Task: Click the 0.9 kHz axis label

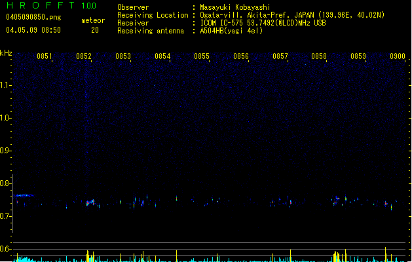Action: pos(5,151)
